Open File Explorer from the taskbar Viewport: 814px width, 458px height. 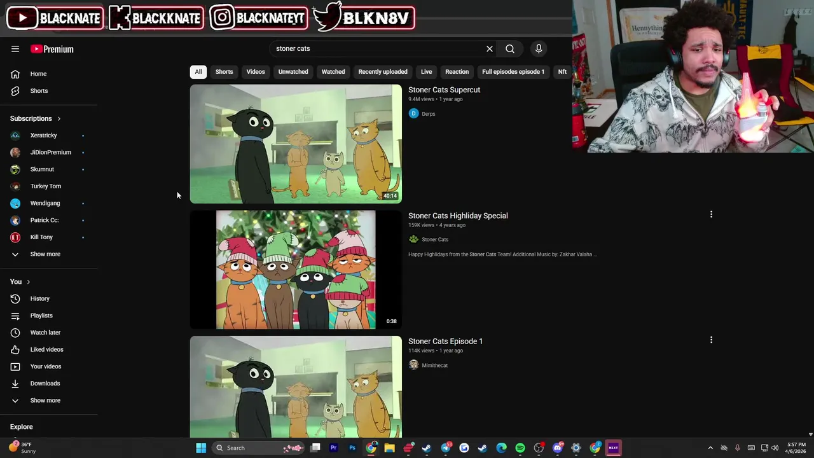tap(389, 448)
